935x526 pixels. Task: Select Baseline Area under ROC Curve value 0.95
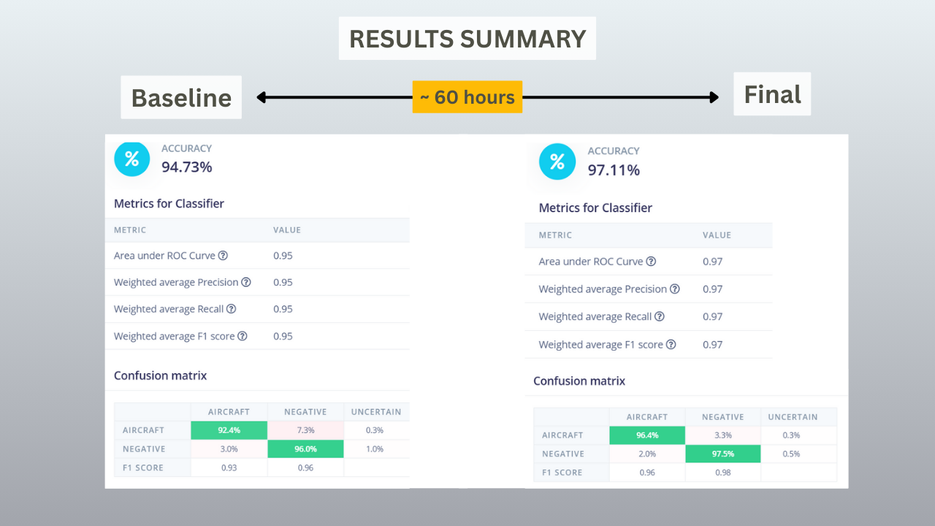283,256
